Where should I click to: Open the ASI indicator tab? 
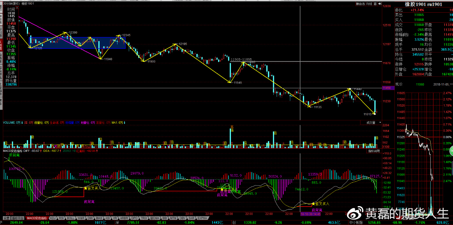click(108, 218)
